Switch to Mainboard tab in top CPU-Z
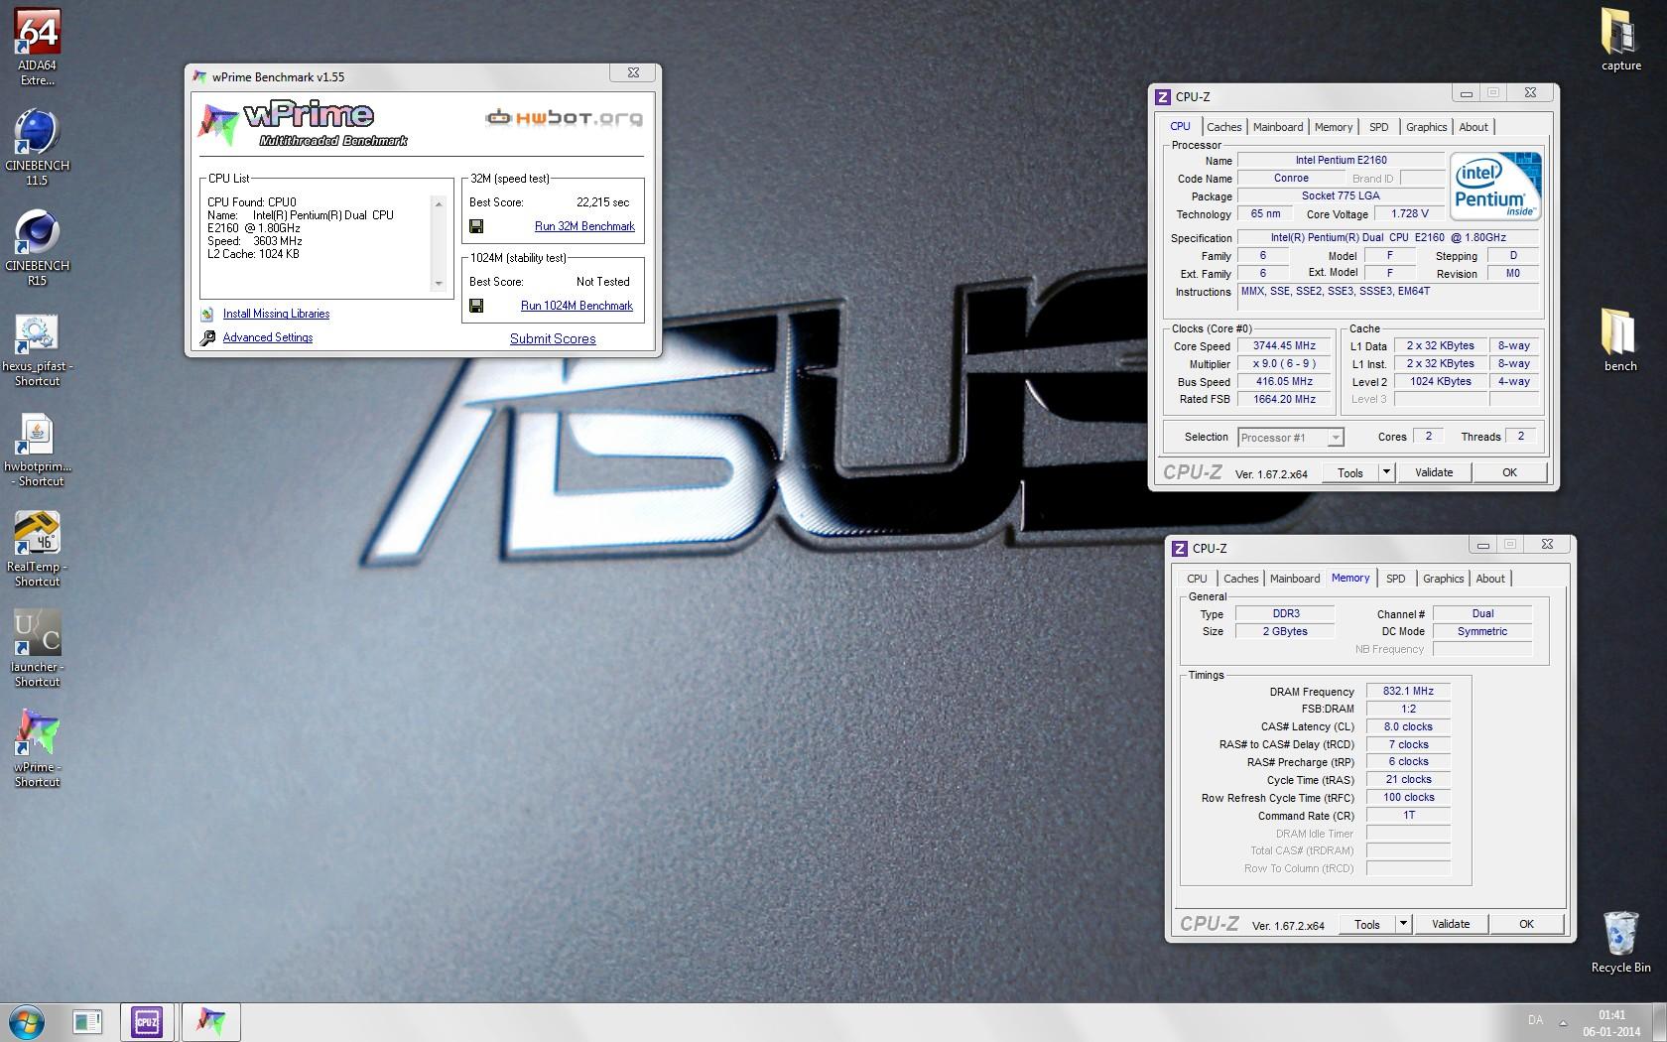This screenshot has height=1042, width=1667. tap(1278, 127)
